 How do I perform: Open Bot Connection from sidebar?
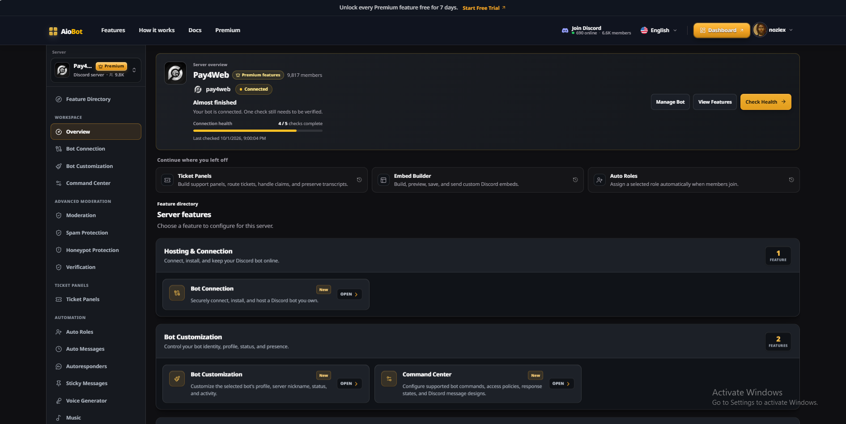coord(96,149)
